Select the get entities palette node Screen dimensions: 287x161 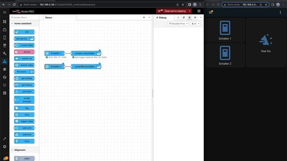point(24,78)
